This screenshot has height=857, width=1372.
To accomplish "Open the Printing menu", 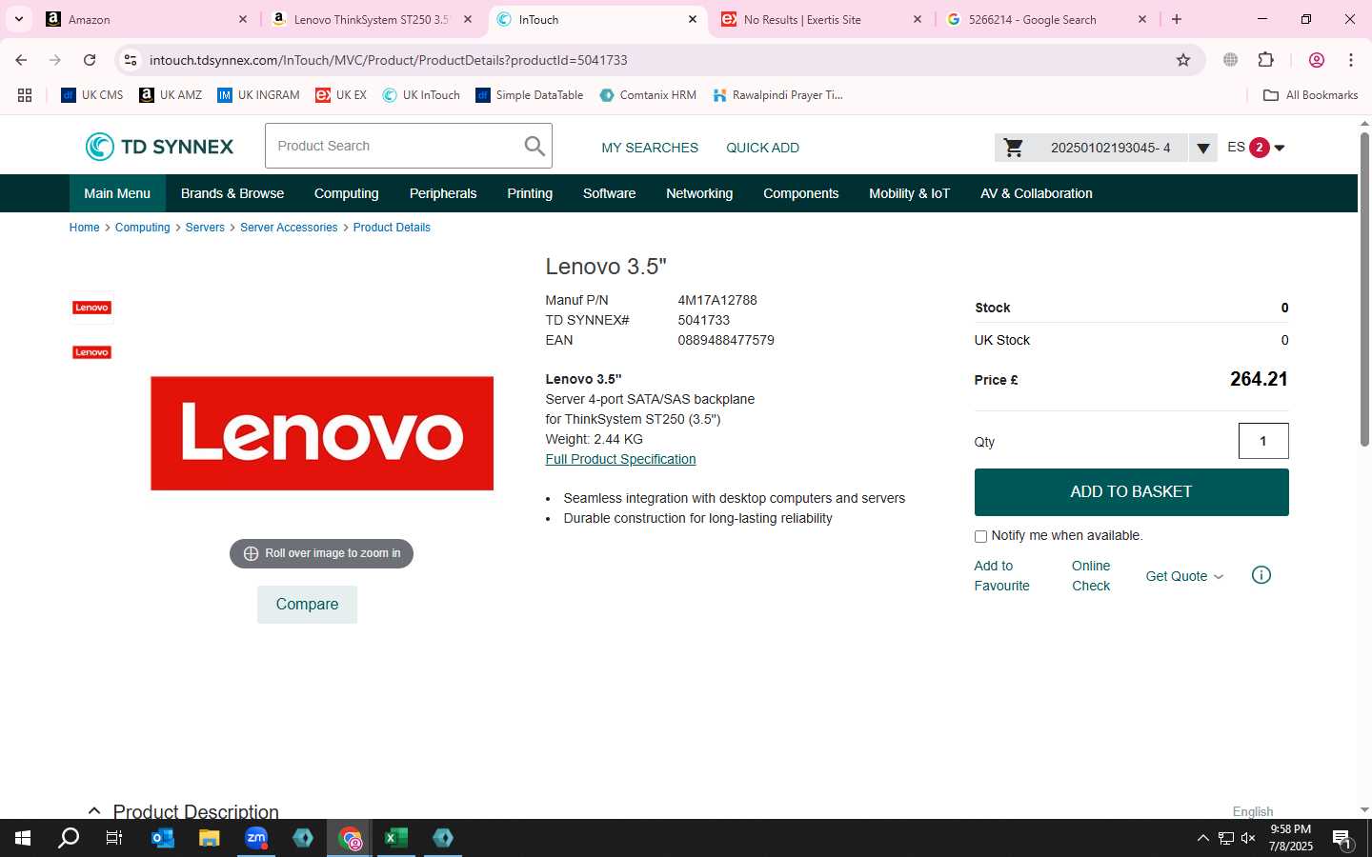I will pyautogui.click(x=530, y=193).
